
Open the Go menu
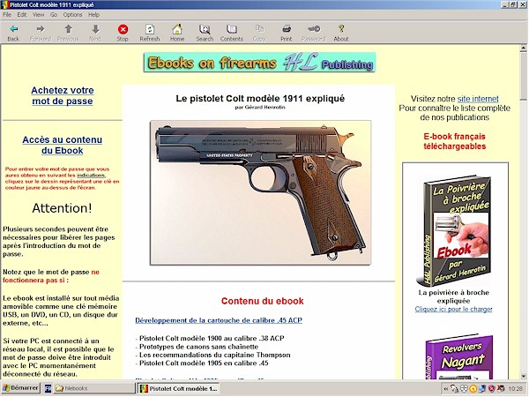[x=54, y=14]
